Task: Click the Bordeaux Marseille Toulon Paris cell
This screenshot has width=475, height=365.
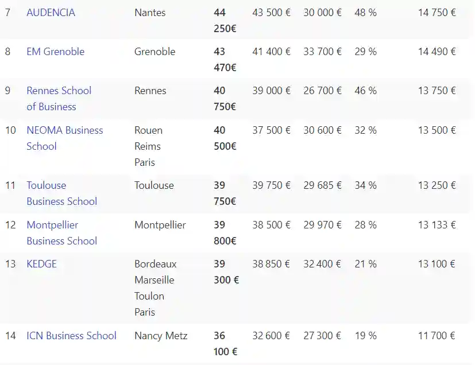Action: [x=155, y=288]
